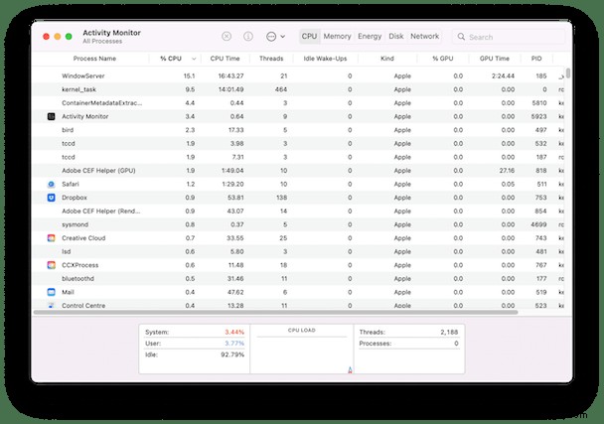Select the bluetoothd process row
This screenshot has width=604, height=424.
[x=299, y=278]
